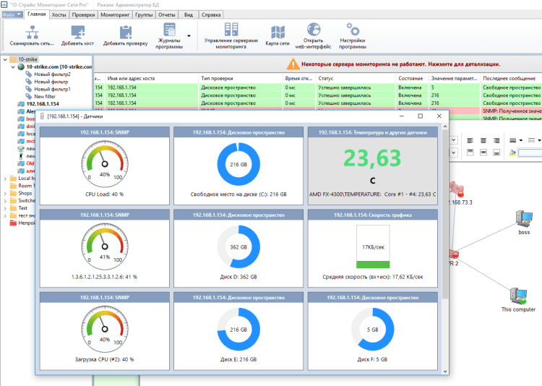Open the Журналы программы dropdown arrow
The image size is (542, 386).
(x=189, y=35)
